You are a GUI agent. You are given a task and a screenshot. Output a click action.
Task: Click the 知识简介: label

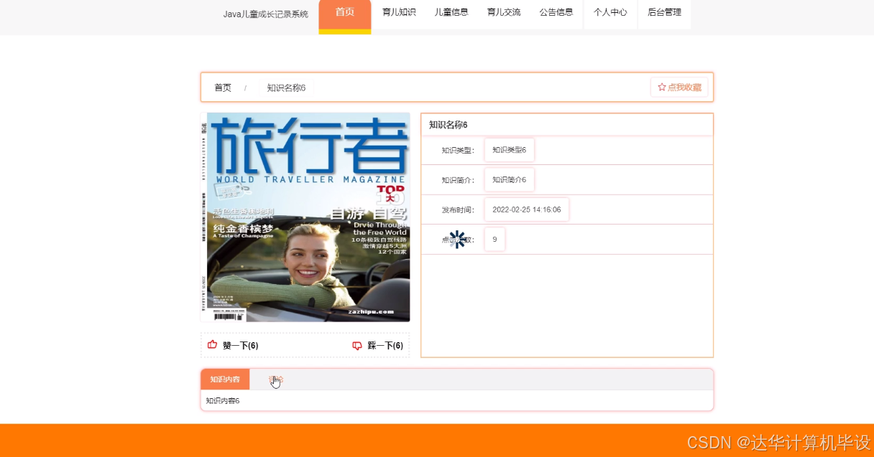coord(458,180)
